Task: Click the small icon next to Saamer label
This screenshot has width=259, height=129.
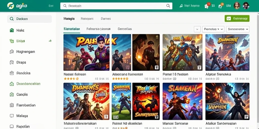Action: pyautogui.click(x=175, y=79)
